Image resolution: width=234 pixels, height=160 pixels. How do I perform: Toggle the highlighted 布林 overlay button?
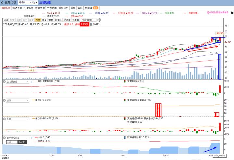[x=38, y=20]
